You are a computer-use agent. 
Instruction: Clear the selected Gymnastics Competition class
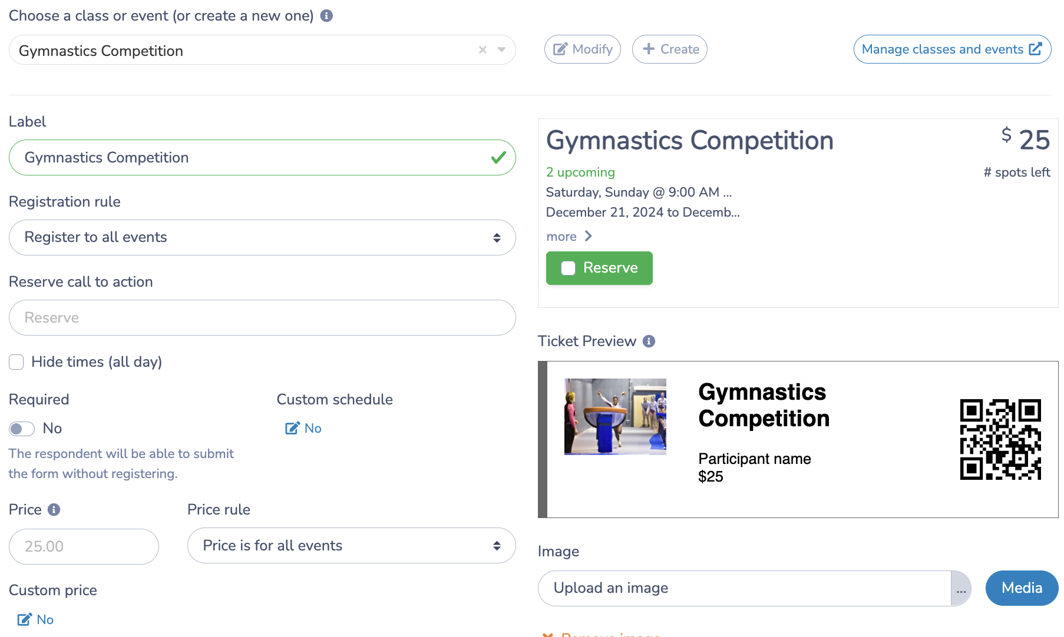coord(483,50)
